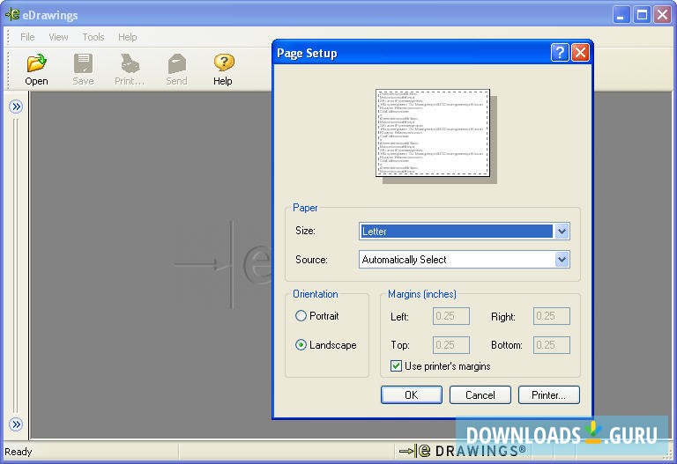The height and width of the screenshot is (464, 677).
Task: Maximize the eDrawings window
Action: click(642, 15)
